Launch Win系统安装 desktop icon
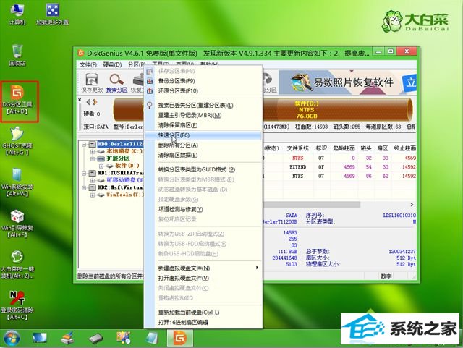This screenshot has width=463, height=348. tap(17, 182)
